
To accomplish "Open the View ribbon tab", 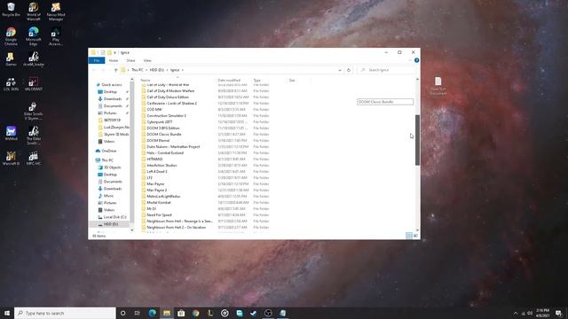I will coord(147,60).
